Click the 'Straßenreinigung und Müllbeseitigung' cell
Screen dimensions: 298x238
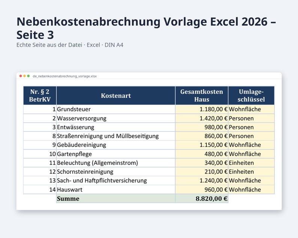click(116, 136)
